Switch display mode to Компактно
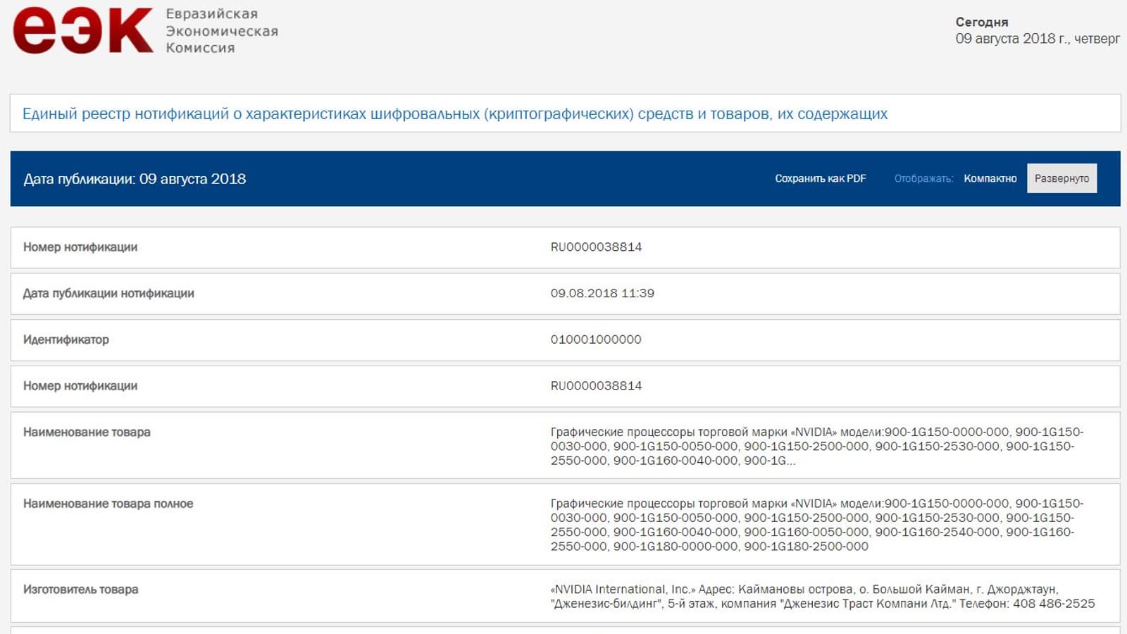 990,179
